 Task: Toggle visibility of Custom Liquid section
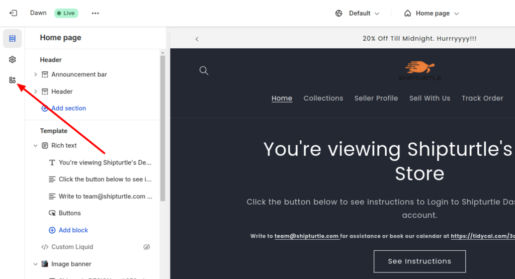click(146, 247)
